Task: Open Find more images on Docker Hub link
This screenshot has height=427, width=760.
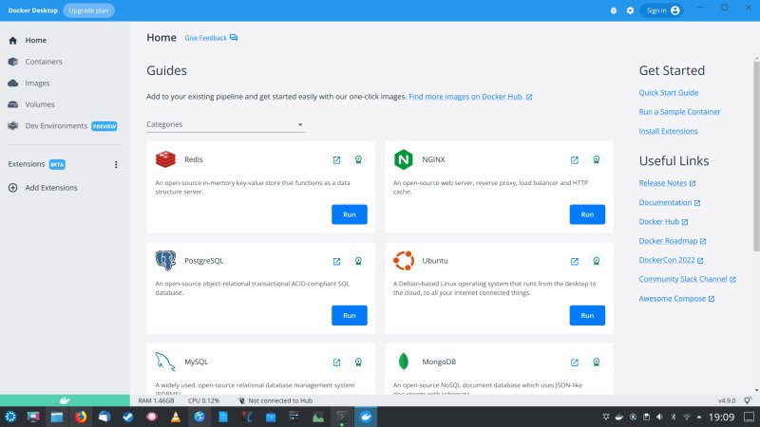Action: [470, 97]
